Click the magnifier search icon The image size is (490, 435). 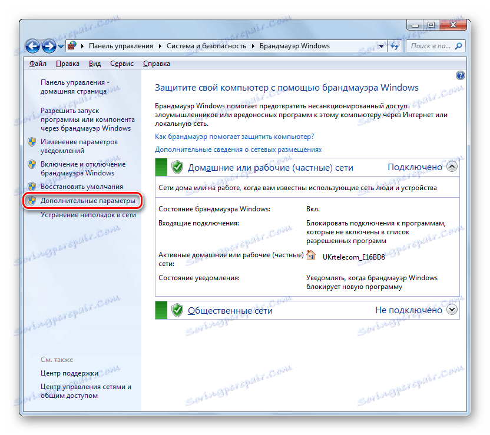point(458,47)
